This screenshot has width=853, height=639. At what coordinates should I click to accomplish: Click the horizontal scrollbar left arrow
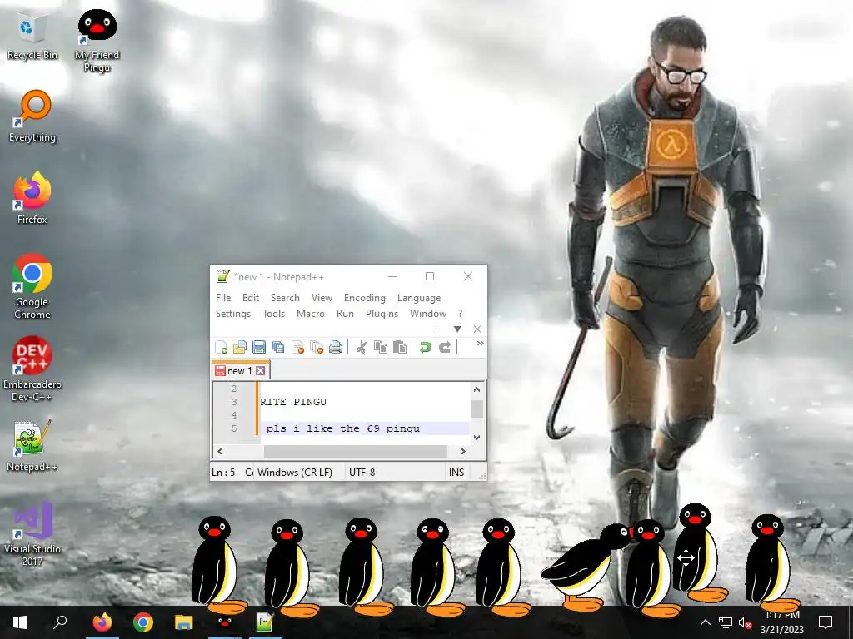[x=220, y=451]
